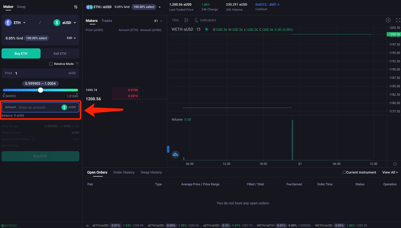Enable the Relative Mode checkbox
Image resolution: width=401 pixels, height=228 pixels.
click(51, 64)
